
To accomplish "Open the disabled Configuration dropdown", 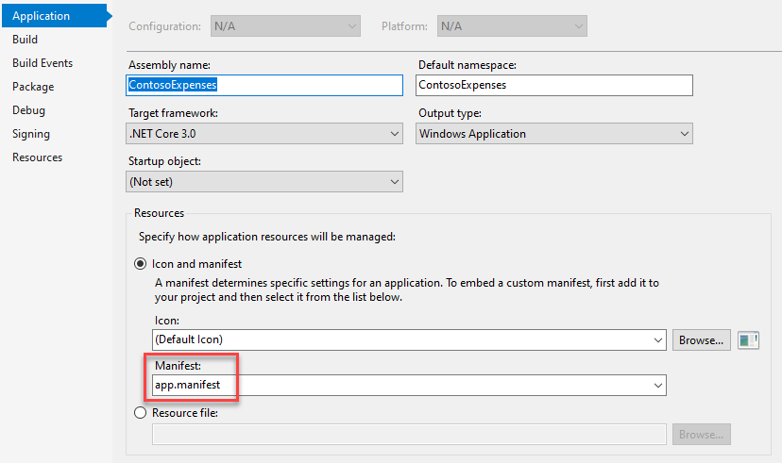I will (x=285, y=26).
